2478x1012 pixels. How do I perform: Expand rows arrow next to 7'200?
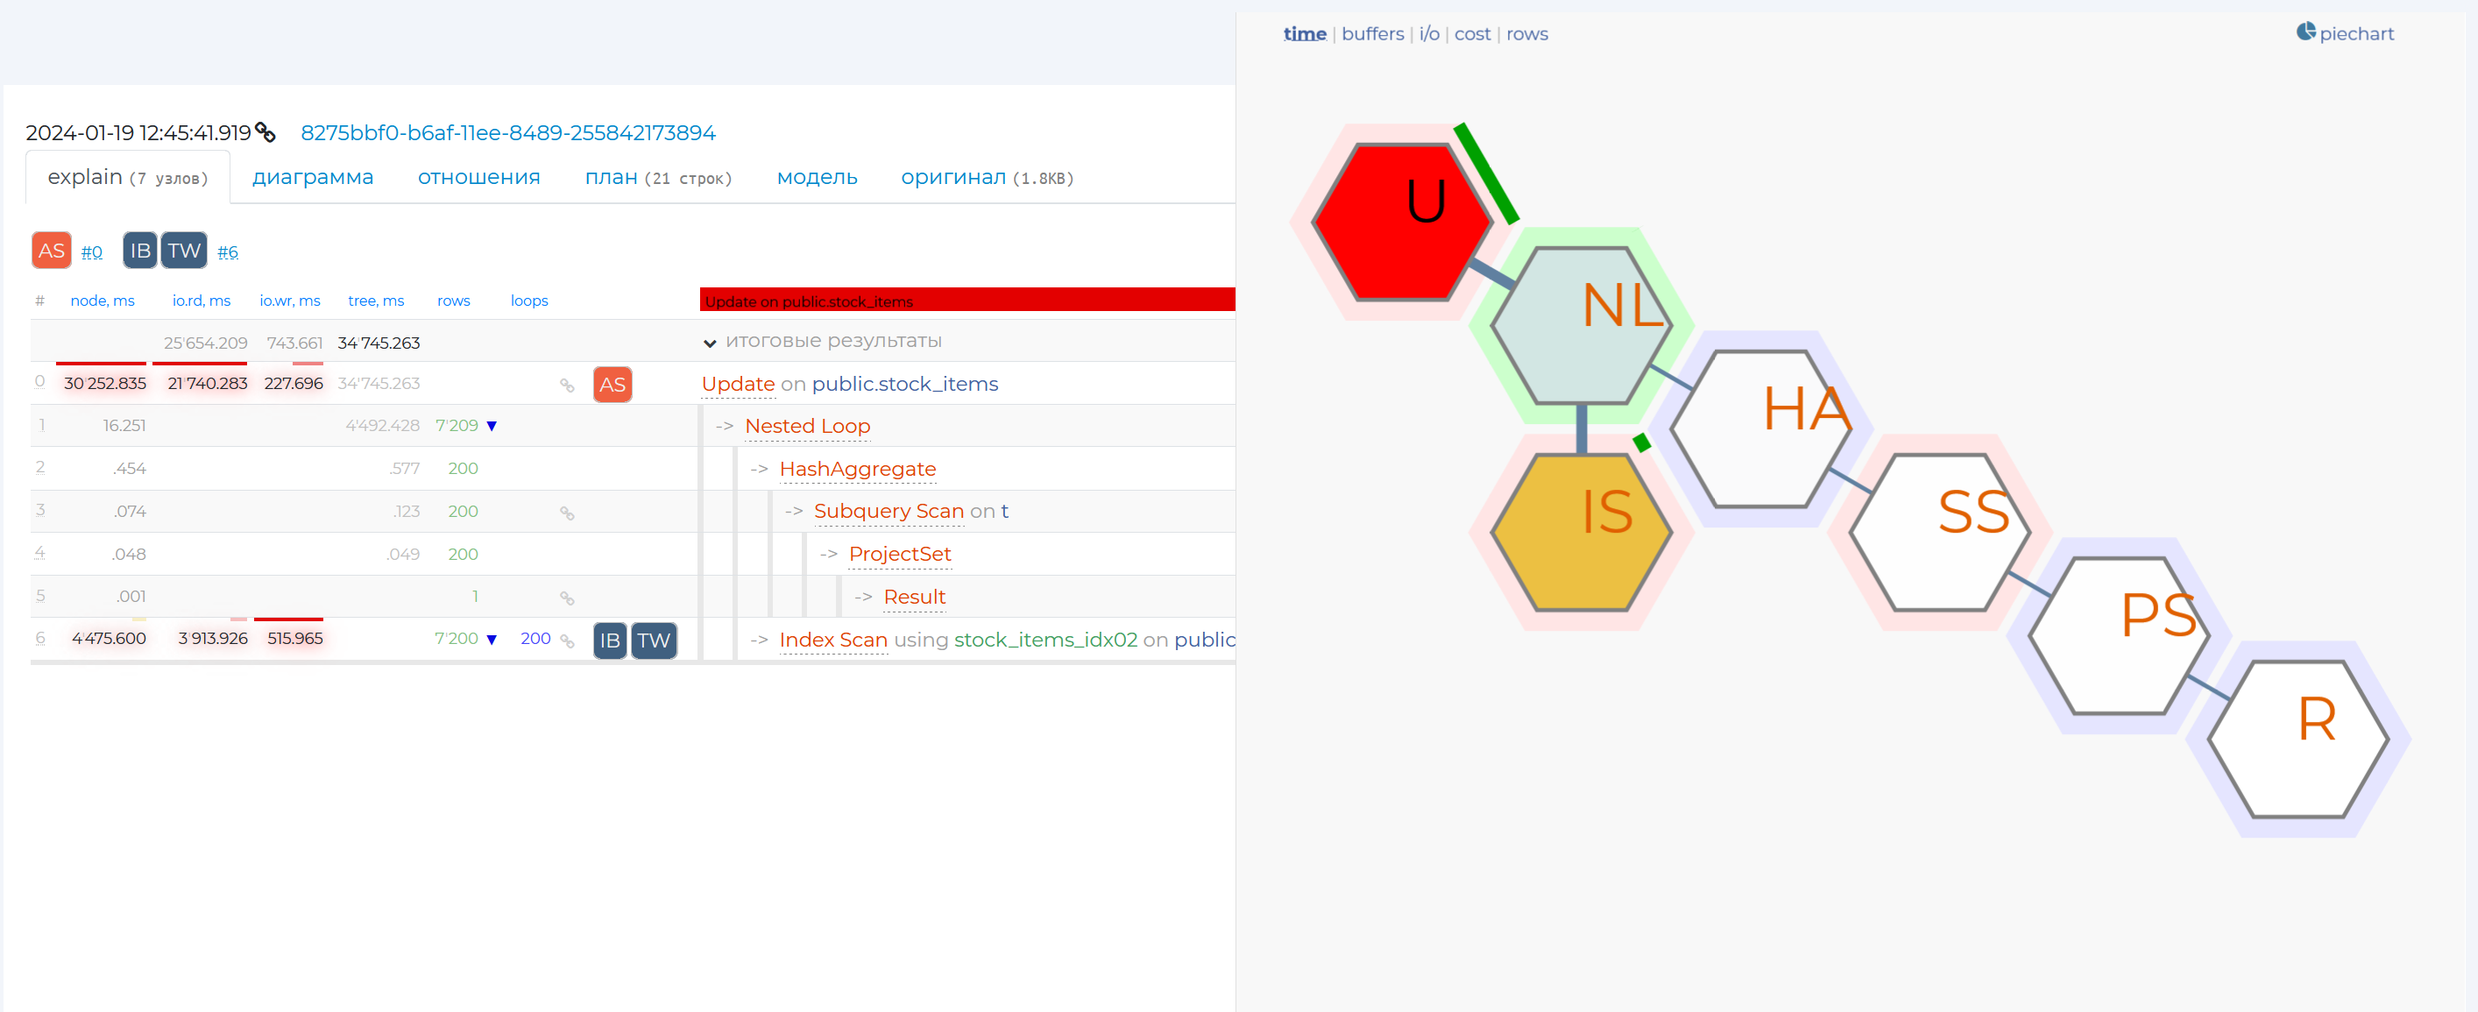pos(492,640)
